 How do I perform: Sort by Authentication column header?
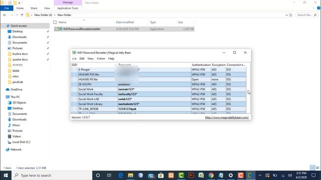(x=201, y=65)
